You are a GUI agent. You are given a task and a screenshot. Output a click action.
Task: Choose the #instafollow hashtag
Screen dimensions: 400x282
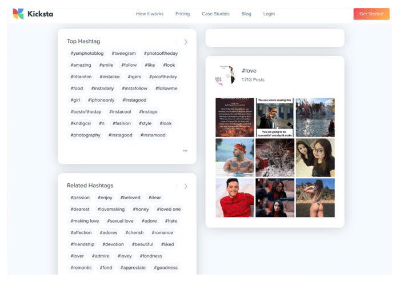[x=134, y=88]
